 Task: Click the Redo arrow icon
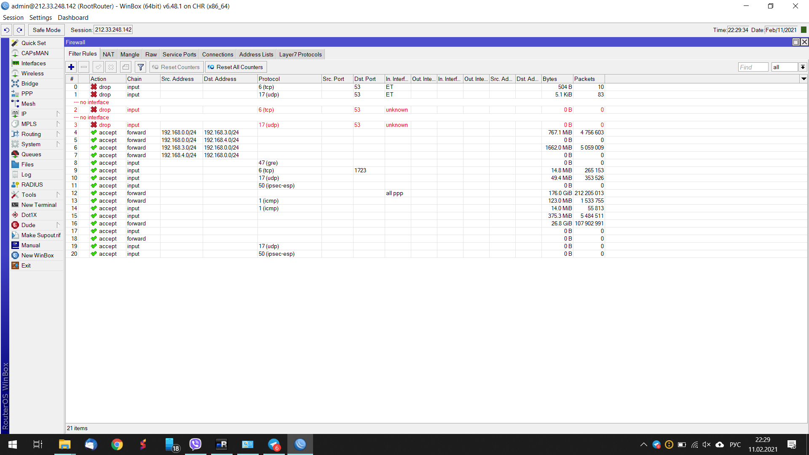pyautogui.click(x=19, y=30)
